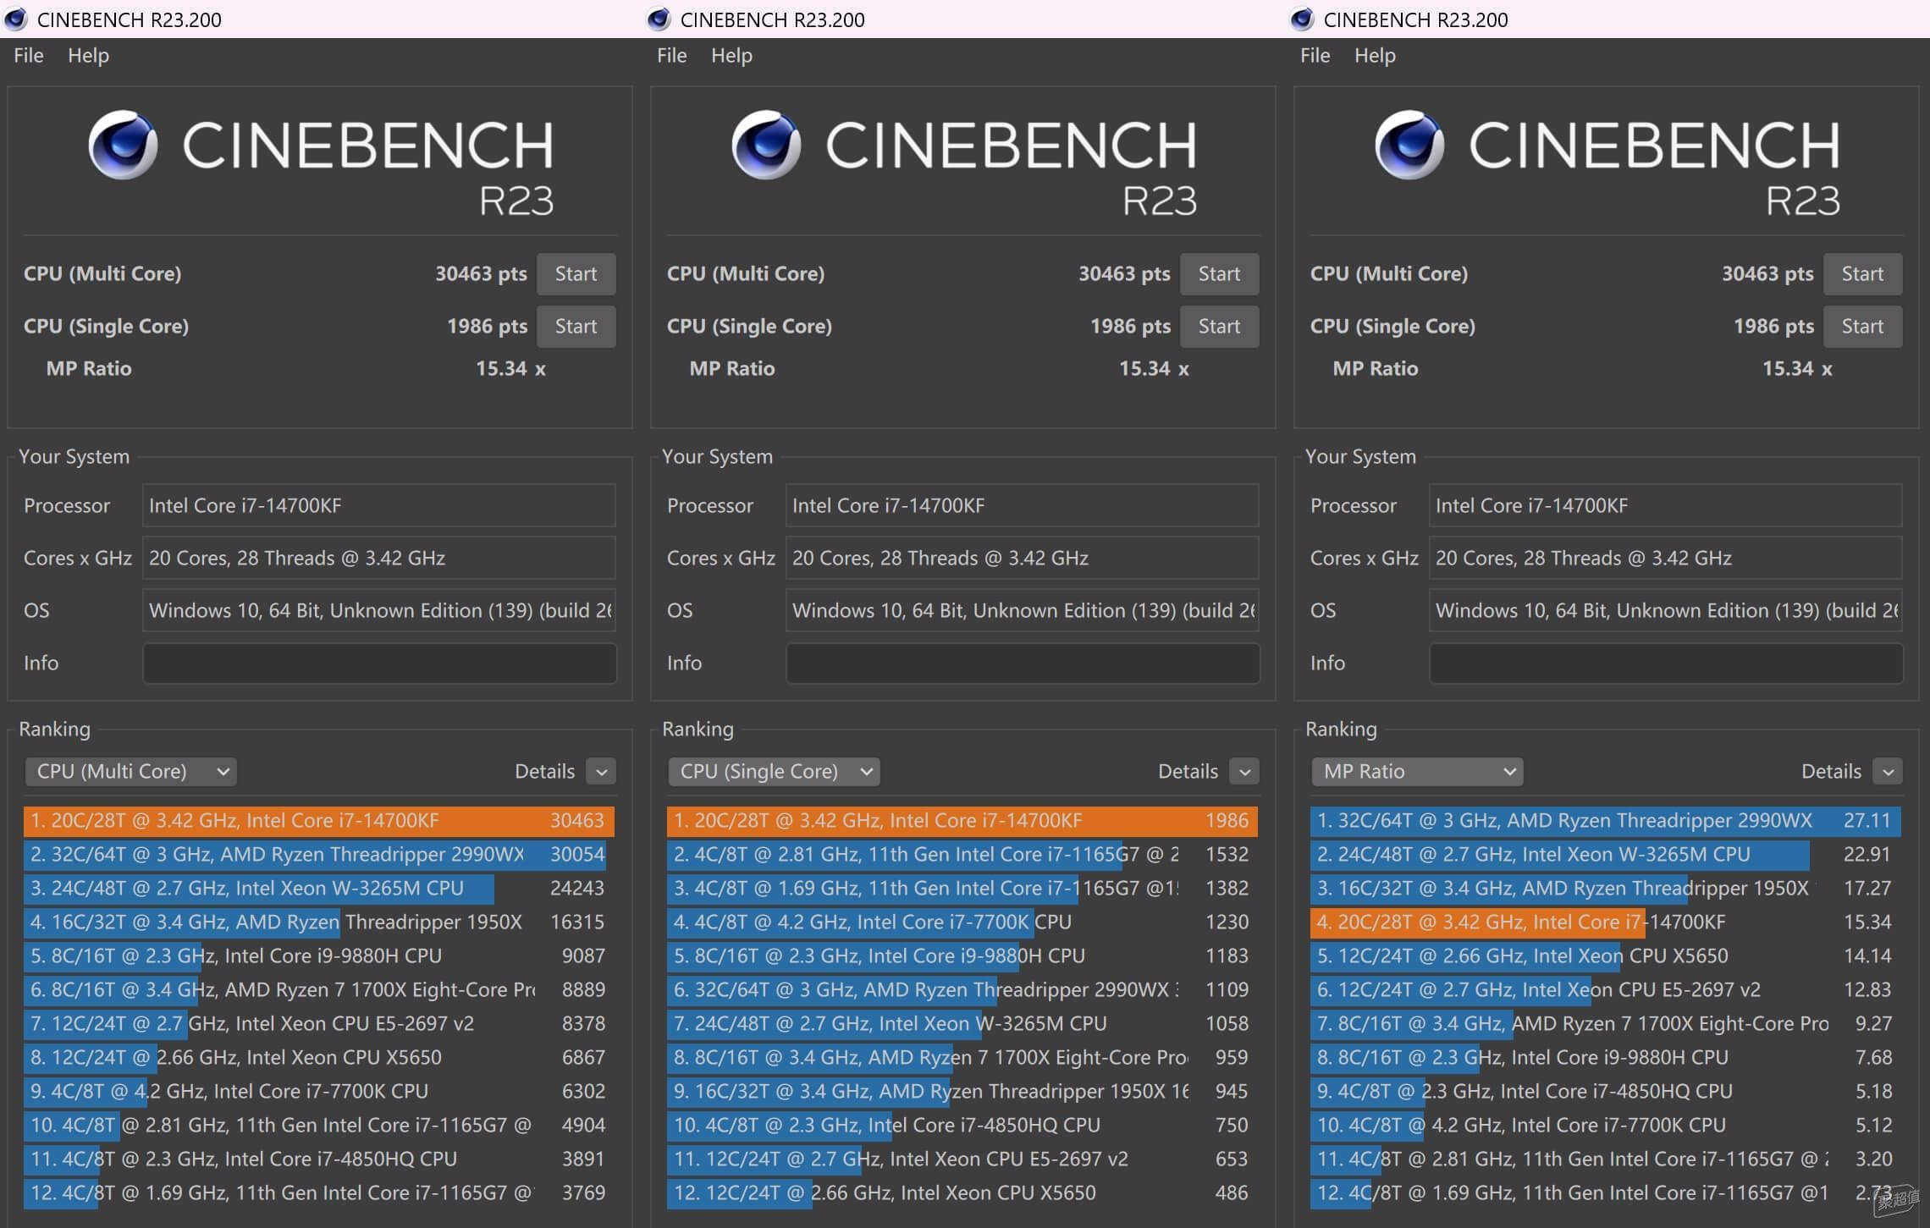Select Threadripper 2990WX row scoring 1109
Screen dimensions: 1930x1228
coord(962,989)
